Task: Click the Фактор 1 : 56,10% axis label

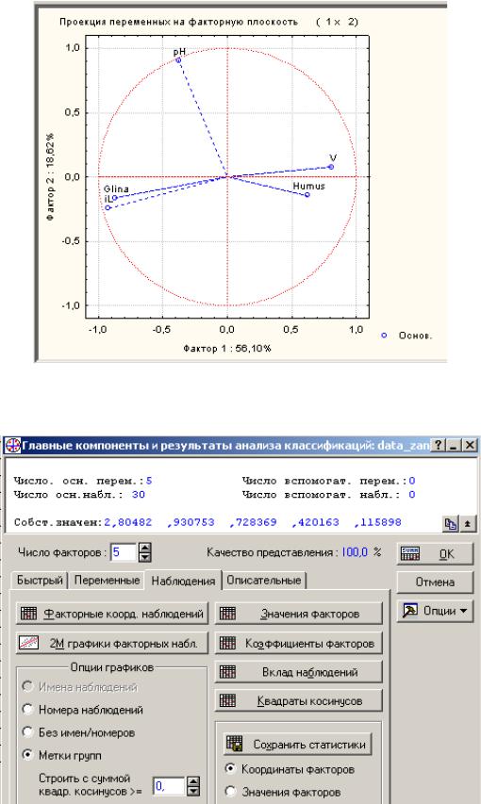Action: click(x=227, y=349)
